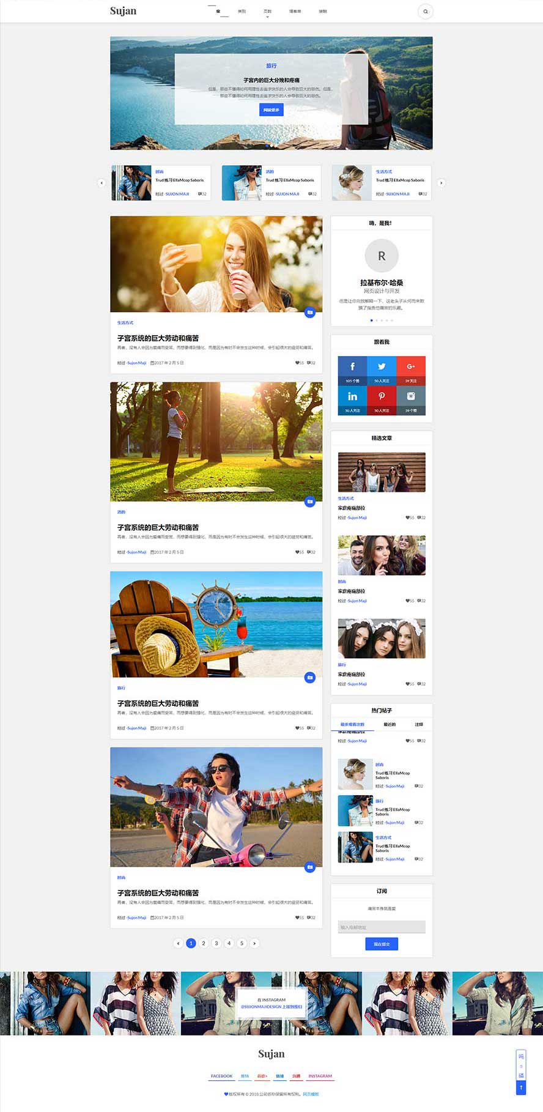The width and height of the screenshot is (543, 1112).
Task: Click the camera icon on scooter post
Action: pos(310,867)
